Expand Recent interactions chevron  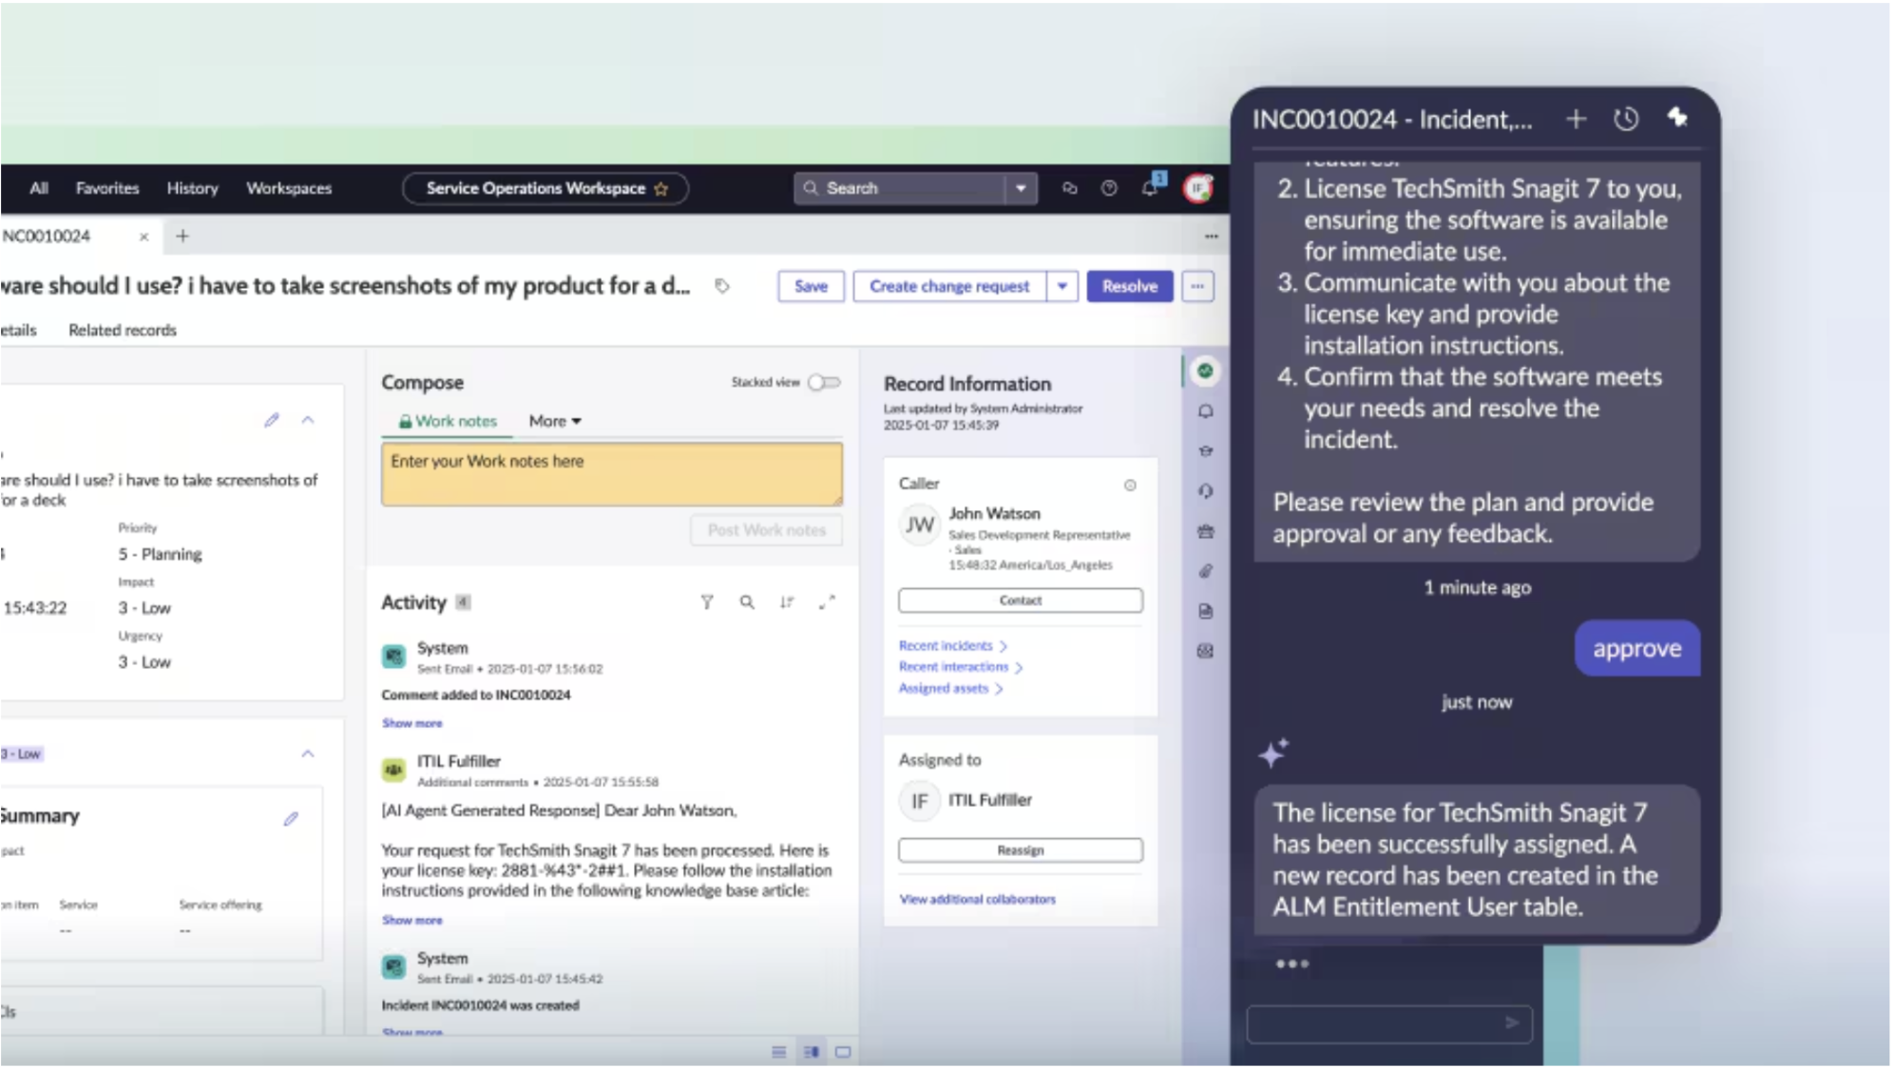(x=1019, y=668)
